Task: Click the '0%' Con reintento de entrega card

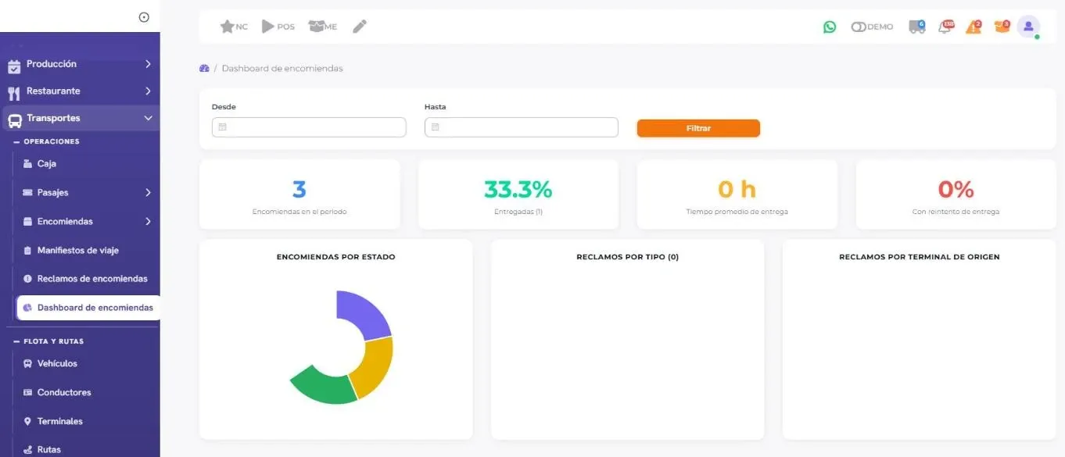Action: click(x=956, y=195)
